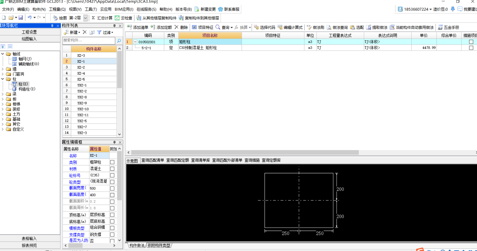Switch to 查询匹配清单 tab
This screenshot has height=251, width=477.
tap(153, 160)
